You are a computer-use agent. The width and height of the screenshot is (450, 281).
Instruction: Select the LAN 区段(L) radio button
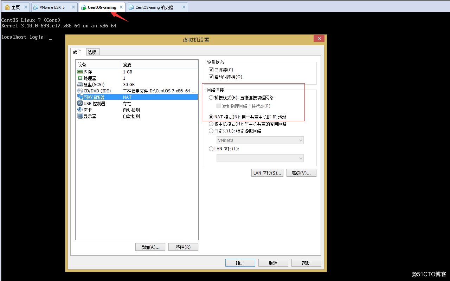211,149
